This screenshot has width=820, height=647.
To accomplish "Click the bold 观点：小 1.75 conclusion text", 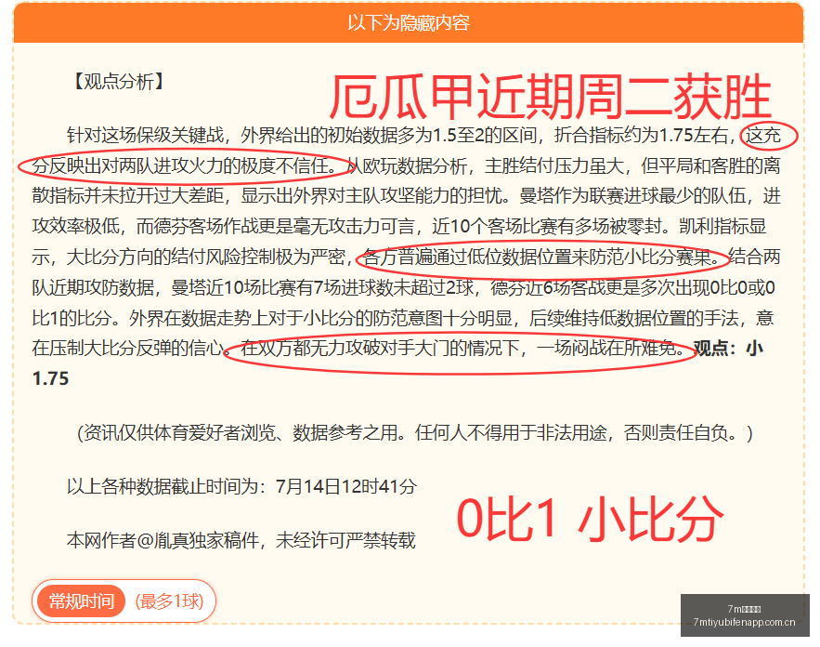I will pyautogui.click(x=397, y=363).
